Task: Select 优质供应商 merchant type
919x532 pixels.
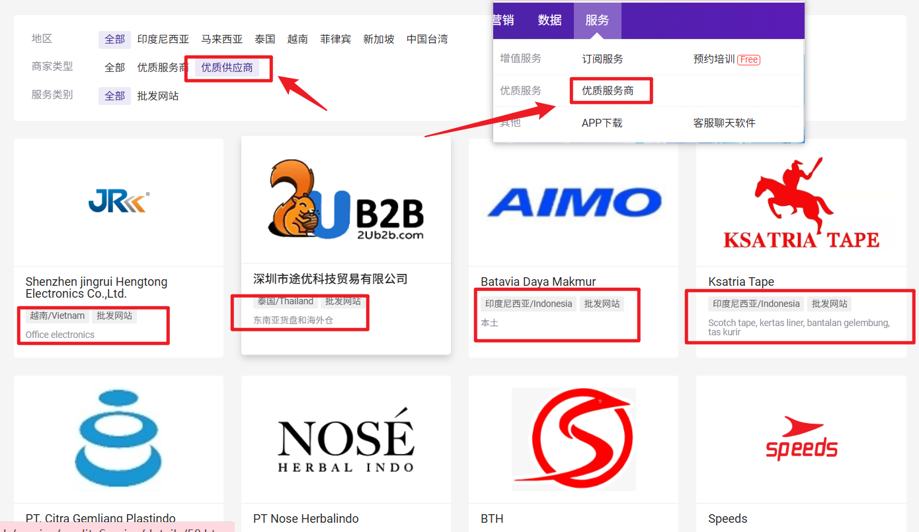Action: pos(227,67)
